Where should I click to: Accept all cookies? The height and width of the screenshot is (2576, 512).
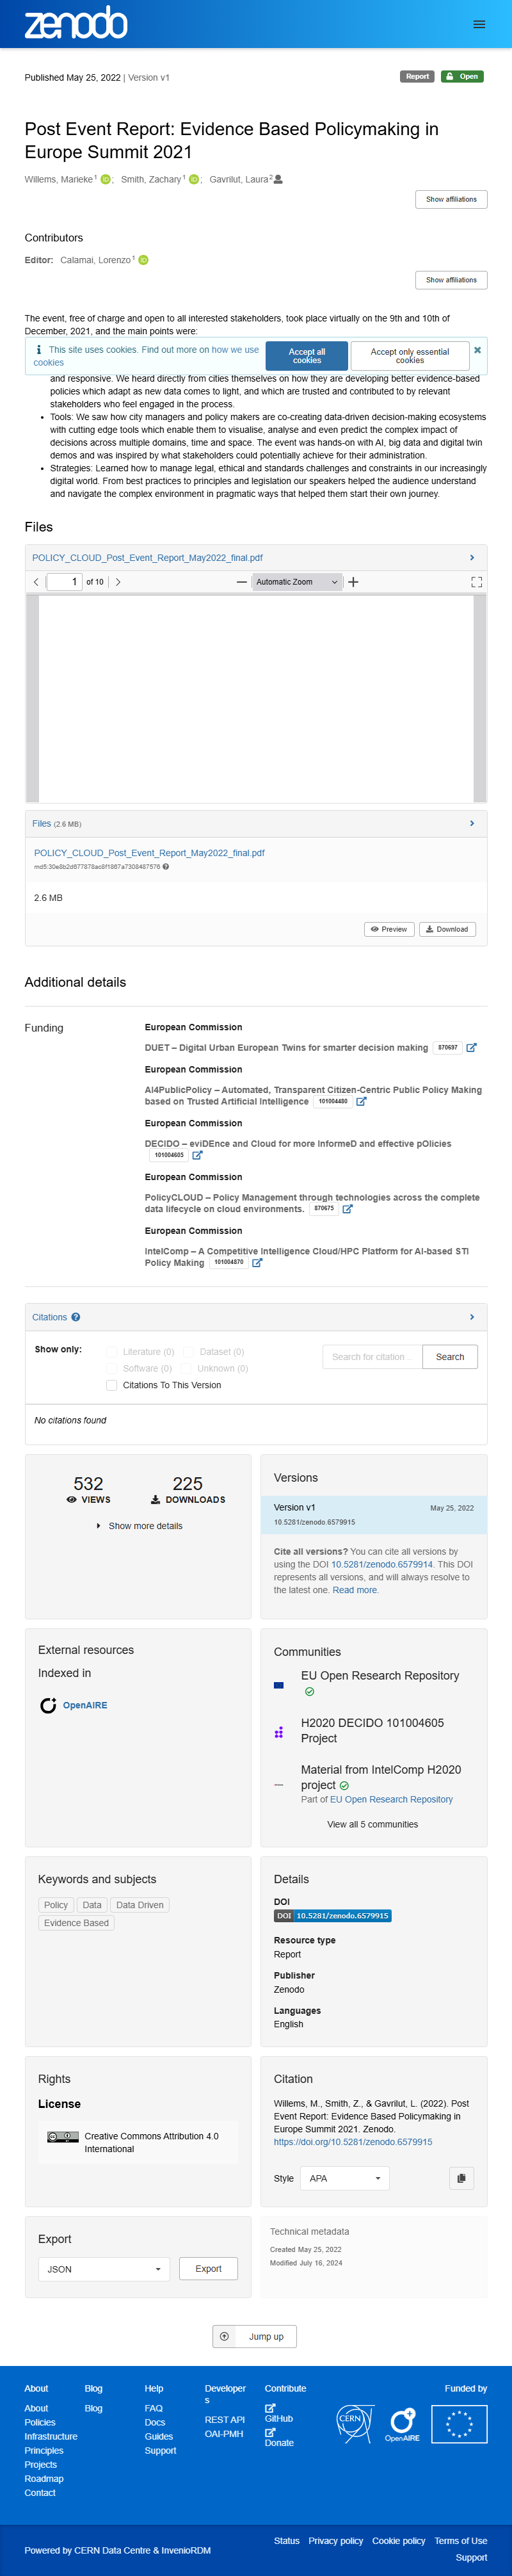307,356
